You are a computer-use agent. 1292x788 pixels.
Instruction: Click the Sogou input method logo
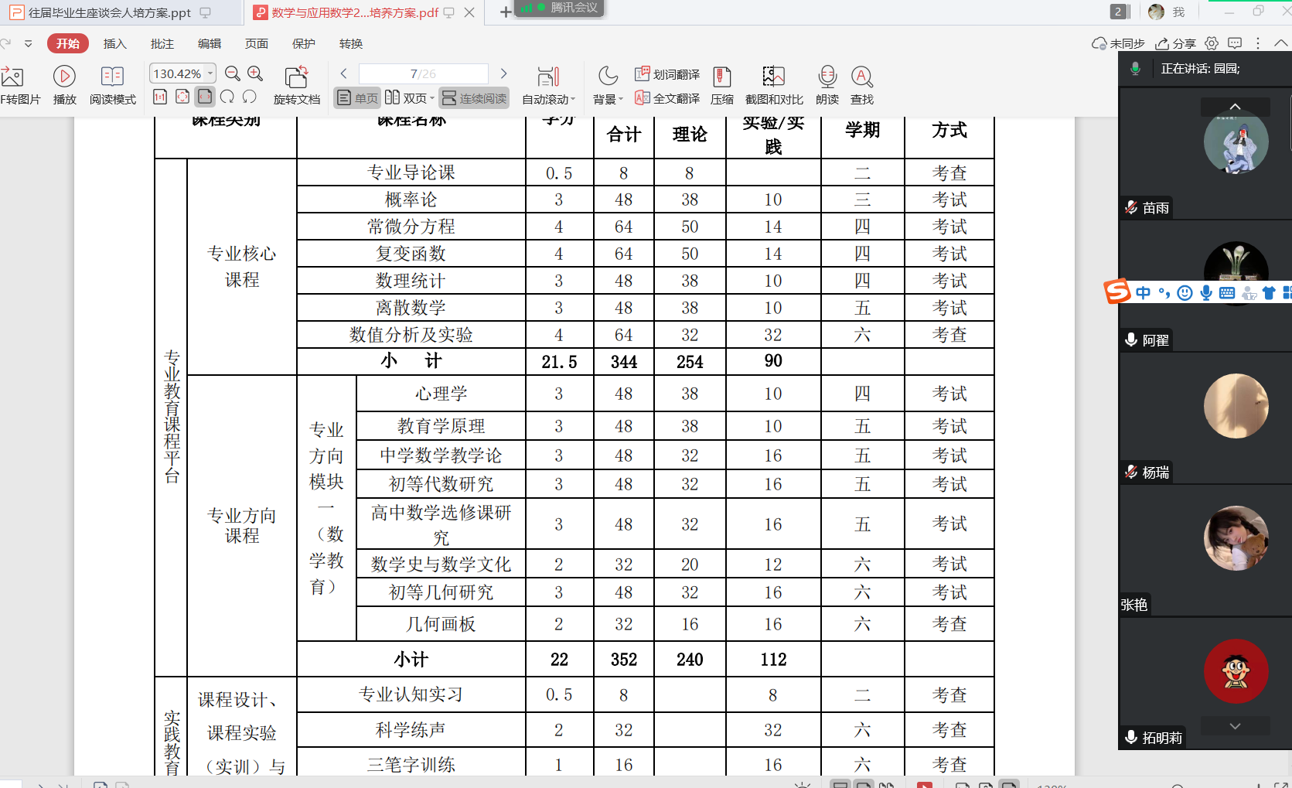(1117, 292)
